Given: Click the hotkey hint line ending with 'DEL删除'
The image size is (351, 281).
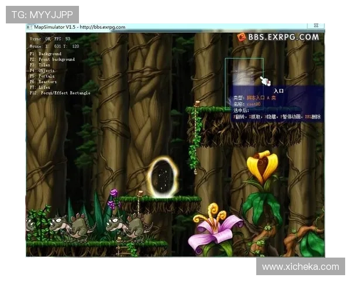Looking at the screenshot, I should tap(277, 116).
